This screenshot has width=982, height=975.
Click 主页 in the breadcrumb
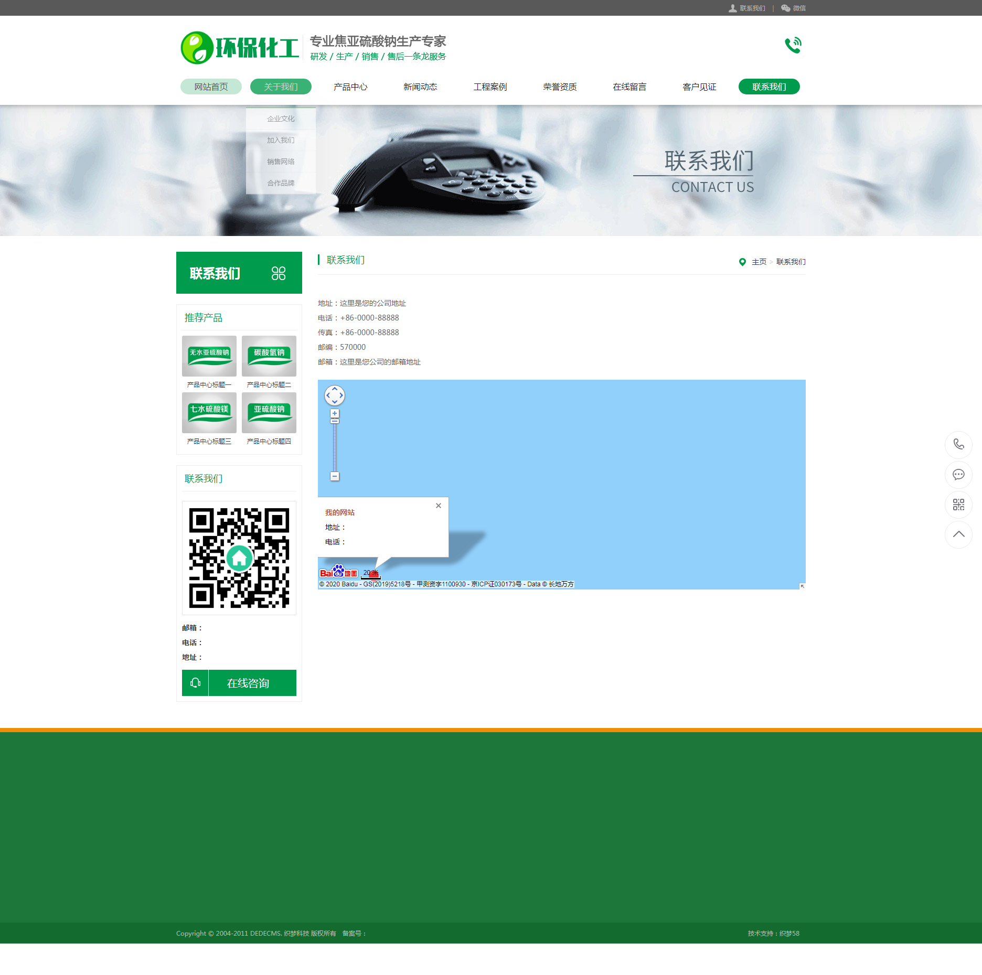pos(759,262)
